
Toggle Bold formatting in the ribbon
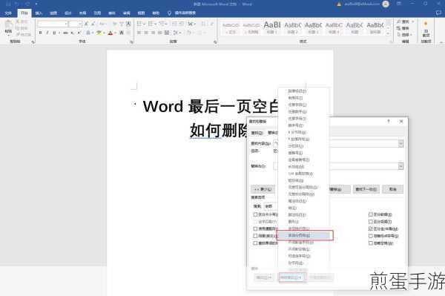pyautogui.click(x=41, y=33)
